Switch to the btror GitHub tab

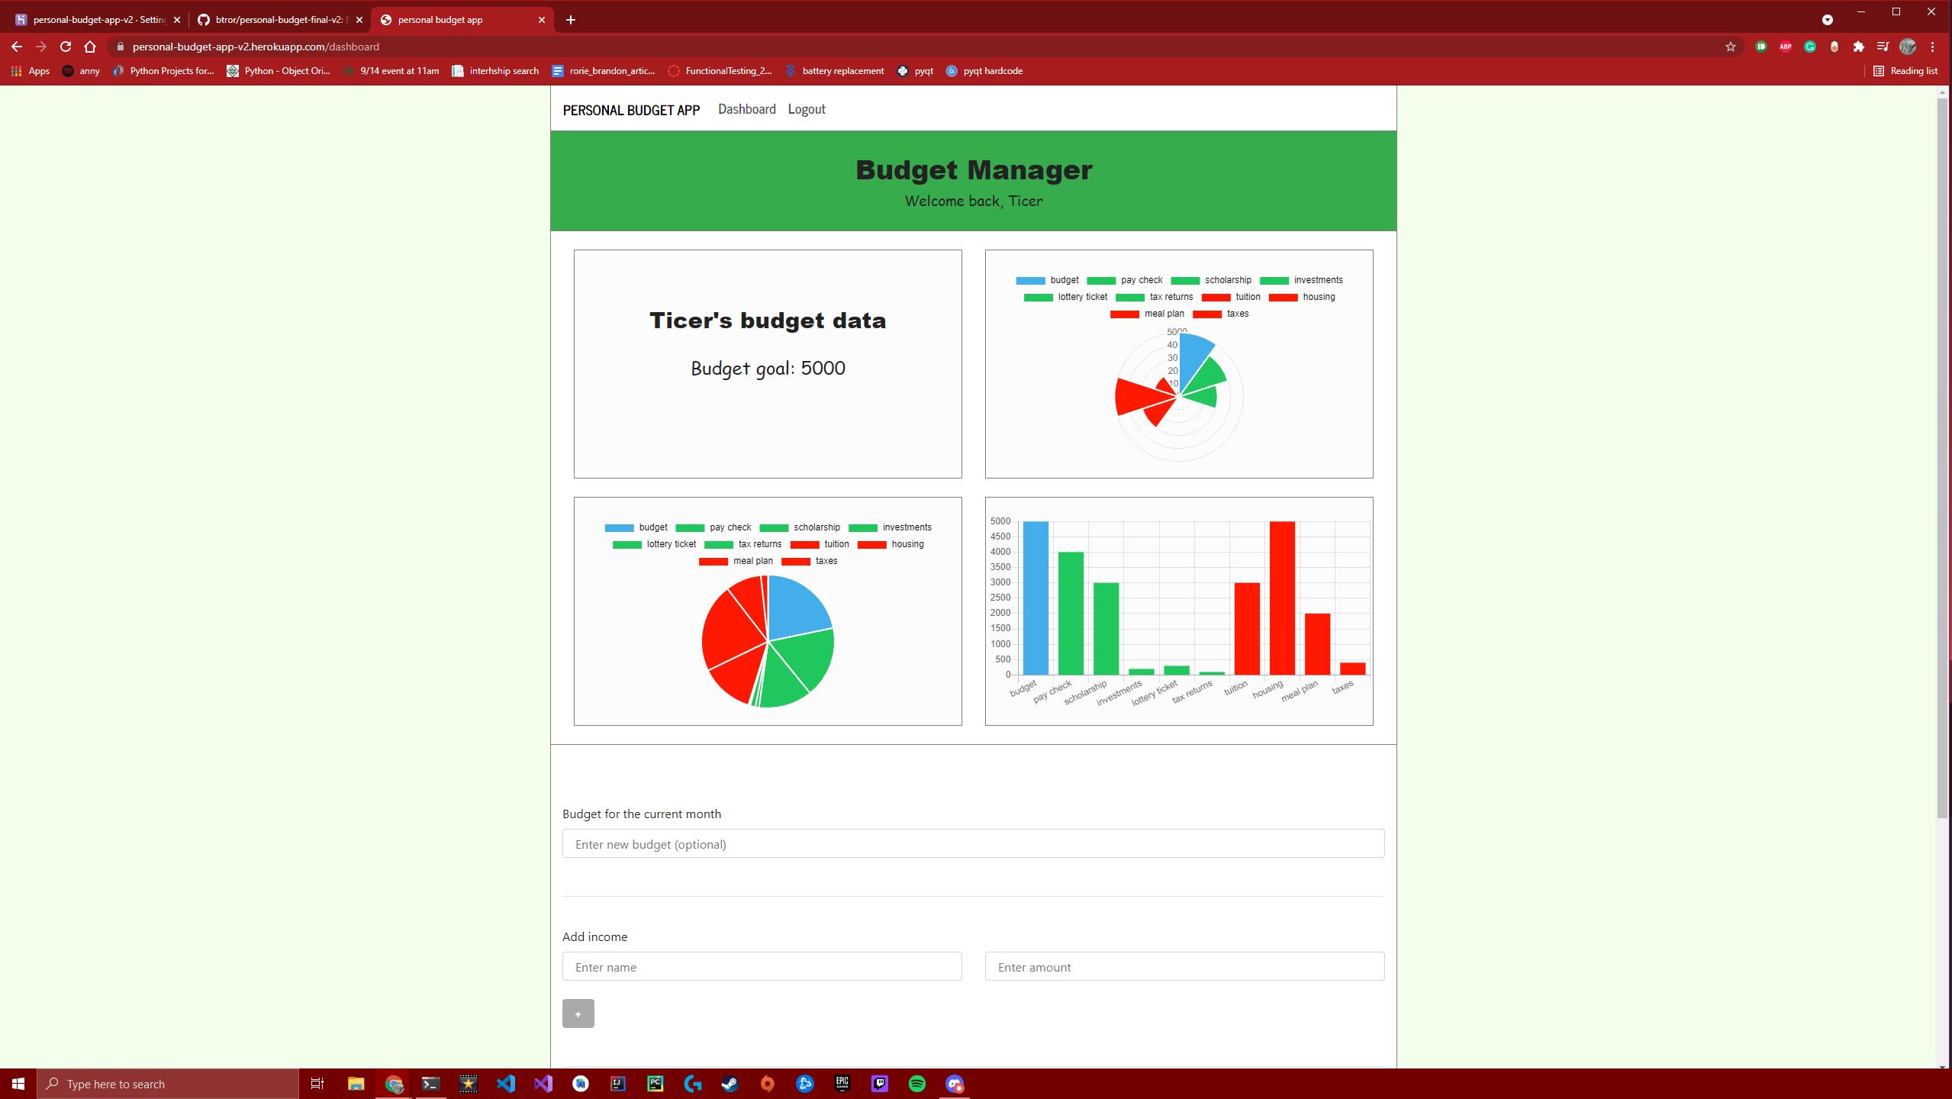pos(279,20)
